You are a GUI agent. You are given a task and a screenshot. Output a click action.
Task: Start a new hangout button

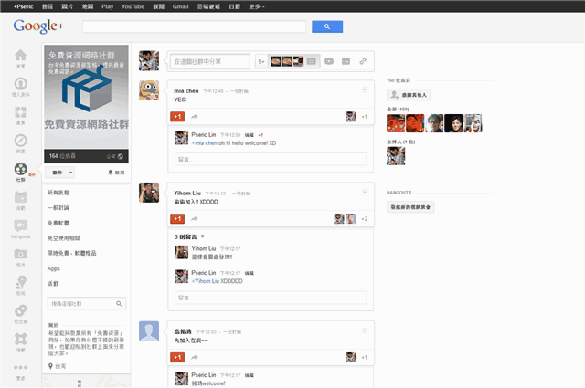[x=410, y=207]
